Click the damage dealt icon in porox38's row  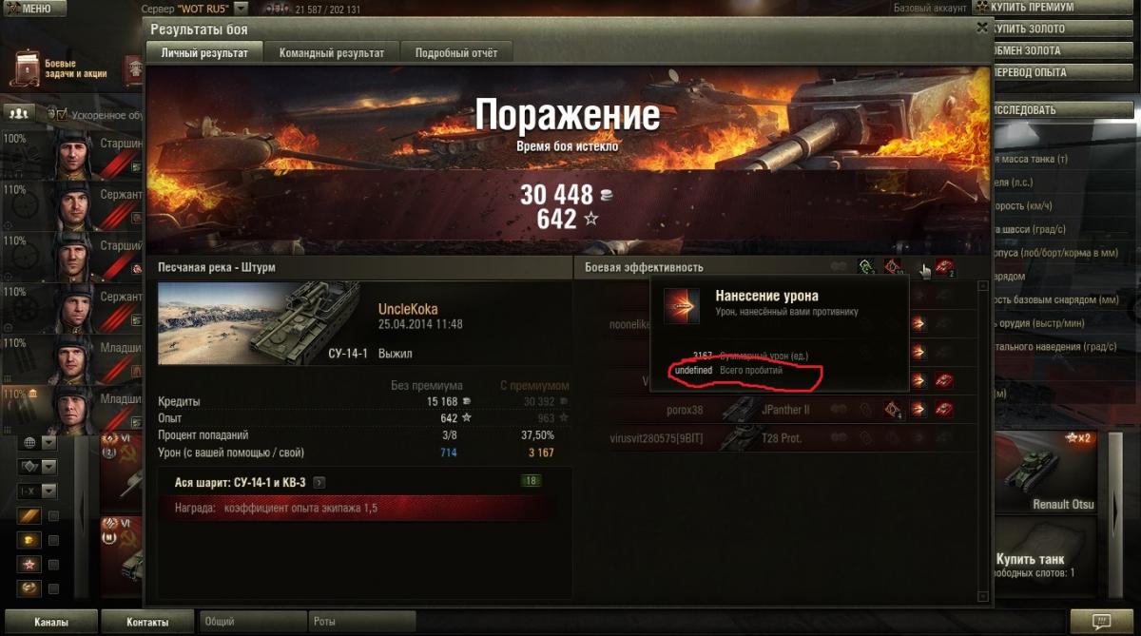click(919, 410)
